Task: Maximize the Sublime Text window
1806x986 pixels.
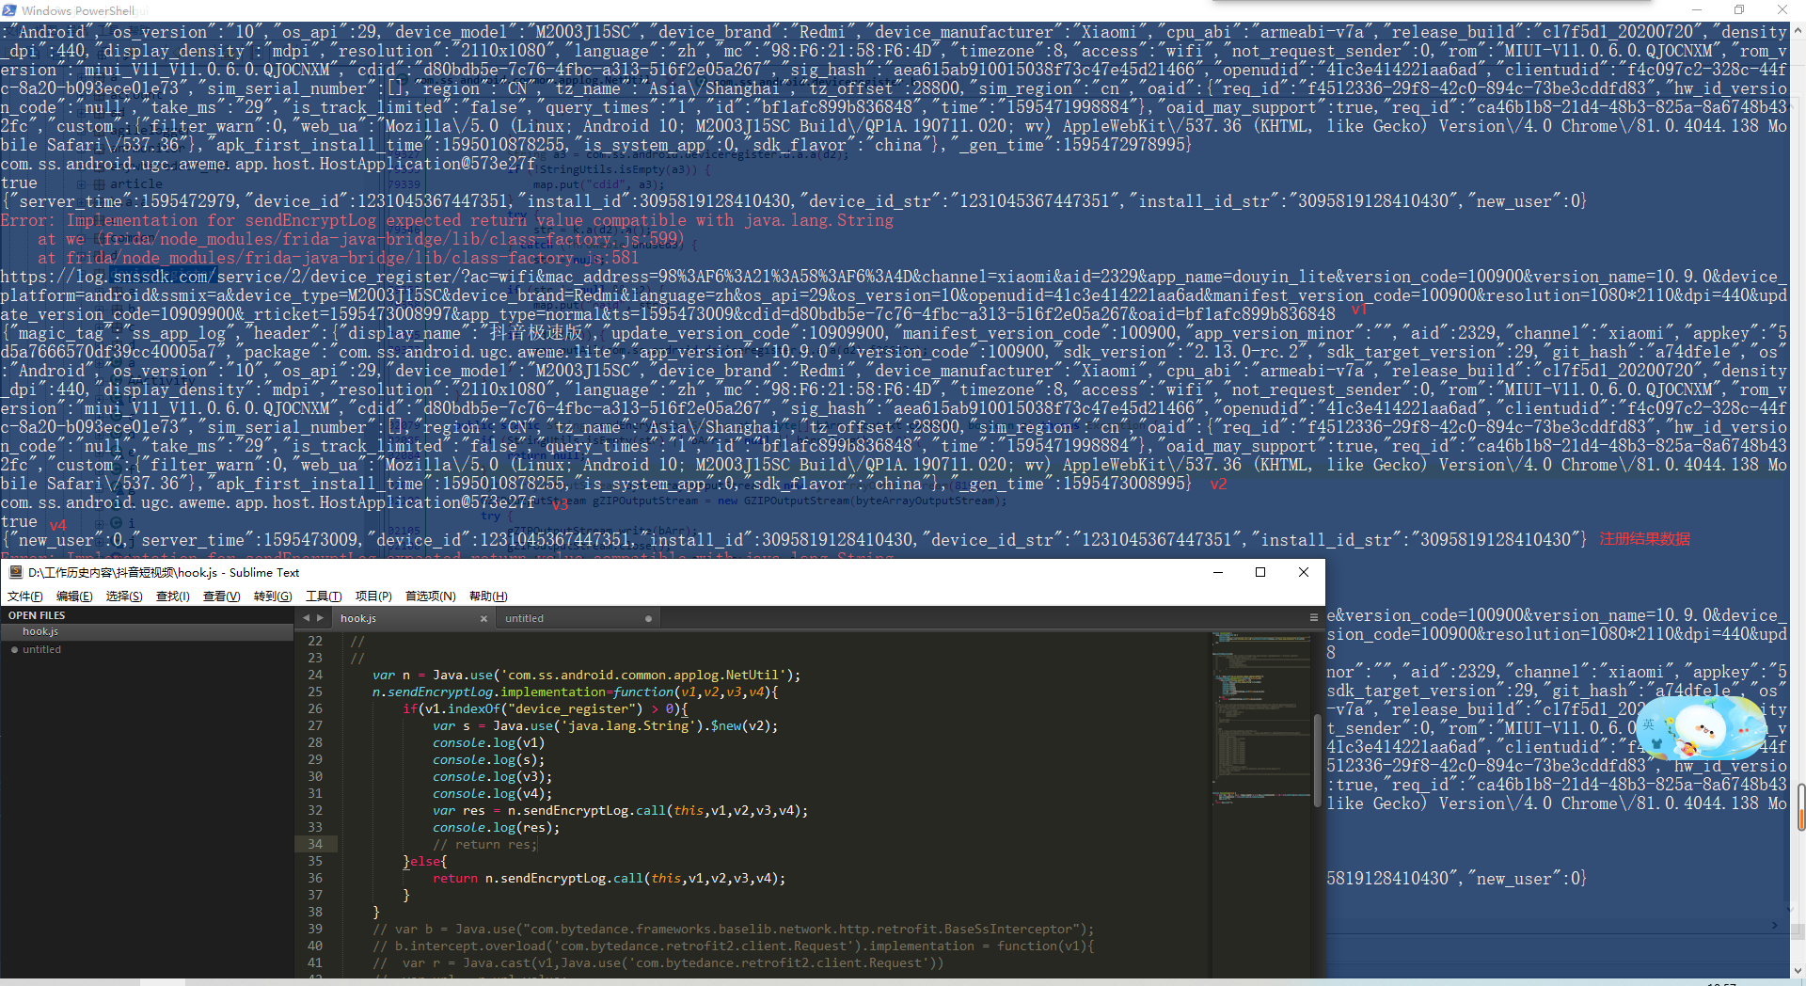Action: [x=1260, y=572]
